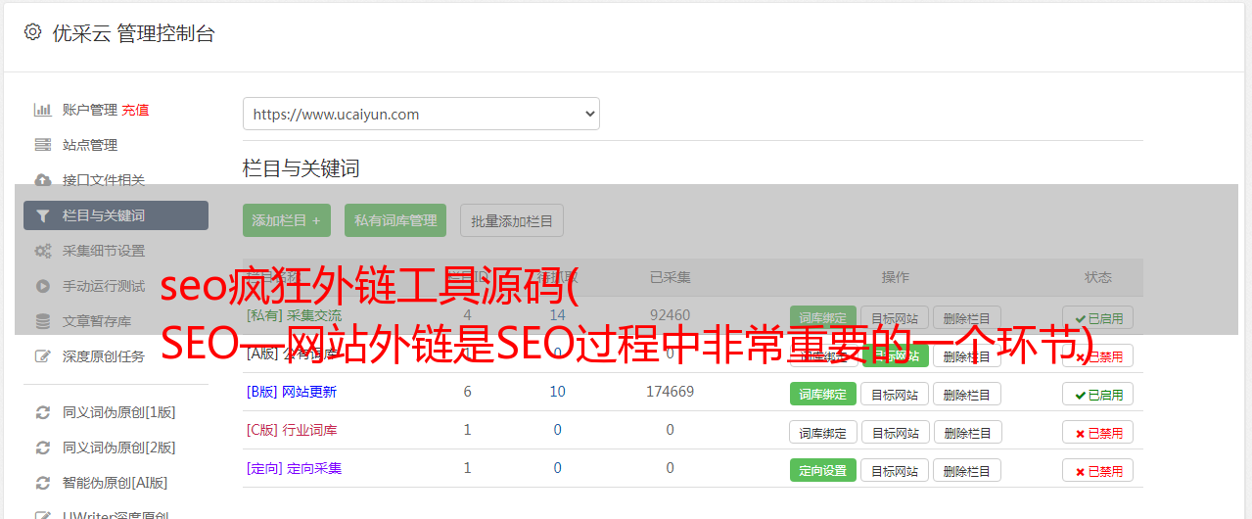Open 账户管理 in the sidebar
Image resolution: width=1252 pixels, height=519 pixels.
(x=90, y=110)
